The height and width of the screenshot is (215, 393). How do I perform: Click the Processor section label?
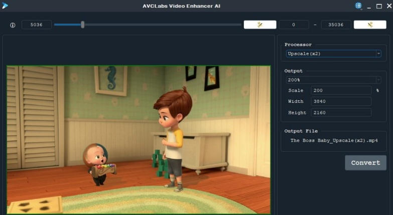tap(298, 45)
